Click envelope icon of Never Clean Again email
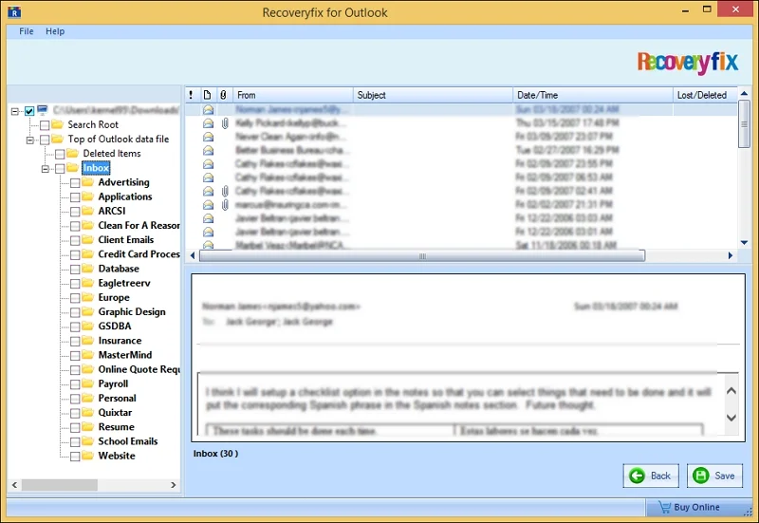759x523 pixels. 208,137
